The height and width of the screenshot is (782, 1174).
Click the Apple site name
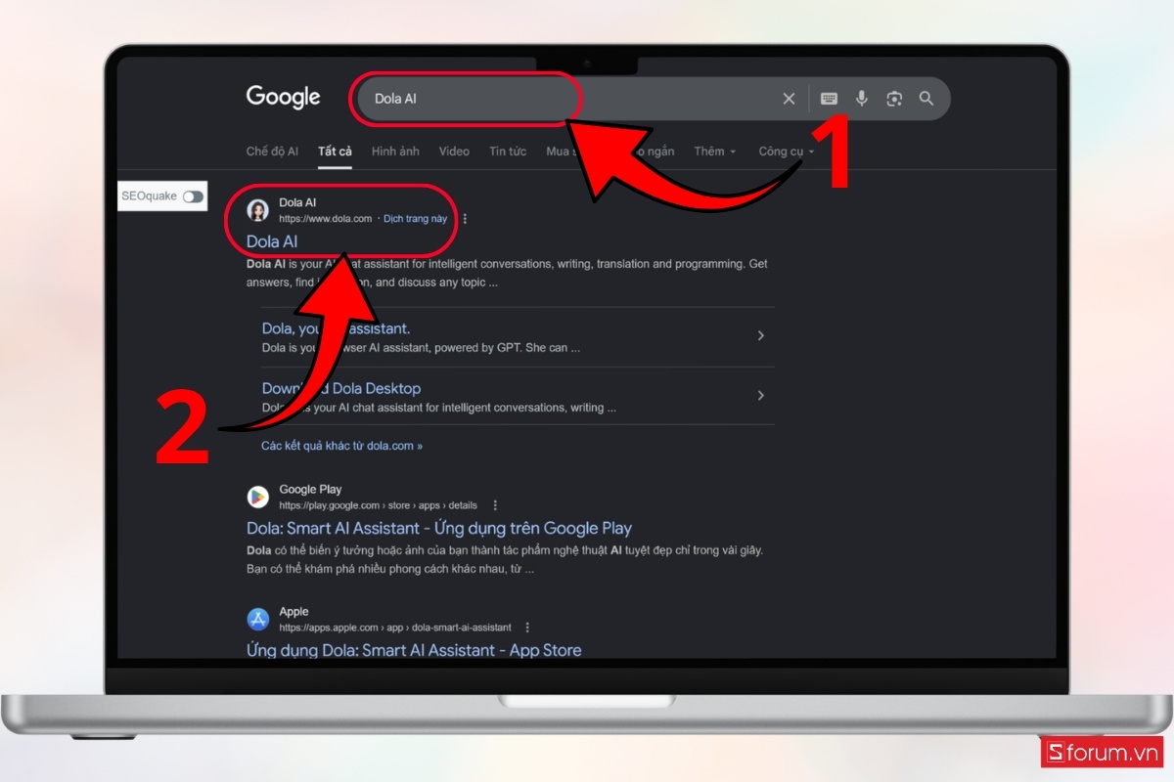coord(293,612)
